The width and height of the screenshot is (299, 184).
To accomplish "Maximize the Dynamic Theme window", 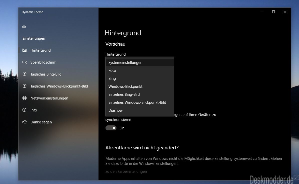I will coord(273,12).
